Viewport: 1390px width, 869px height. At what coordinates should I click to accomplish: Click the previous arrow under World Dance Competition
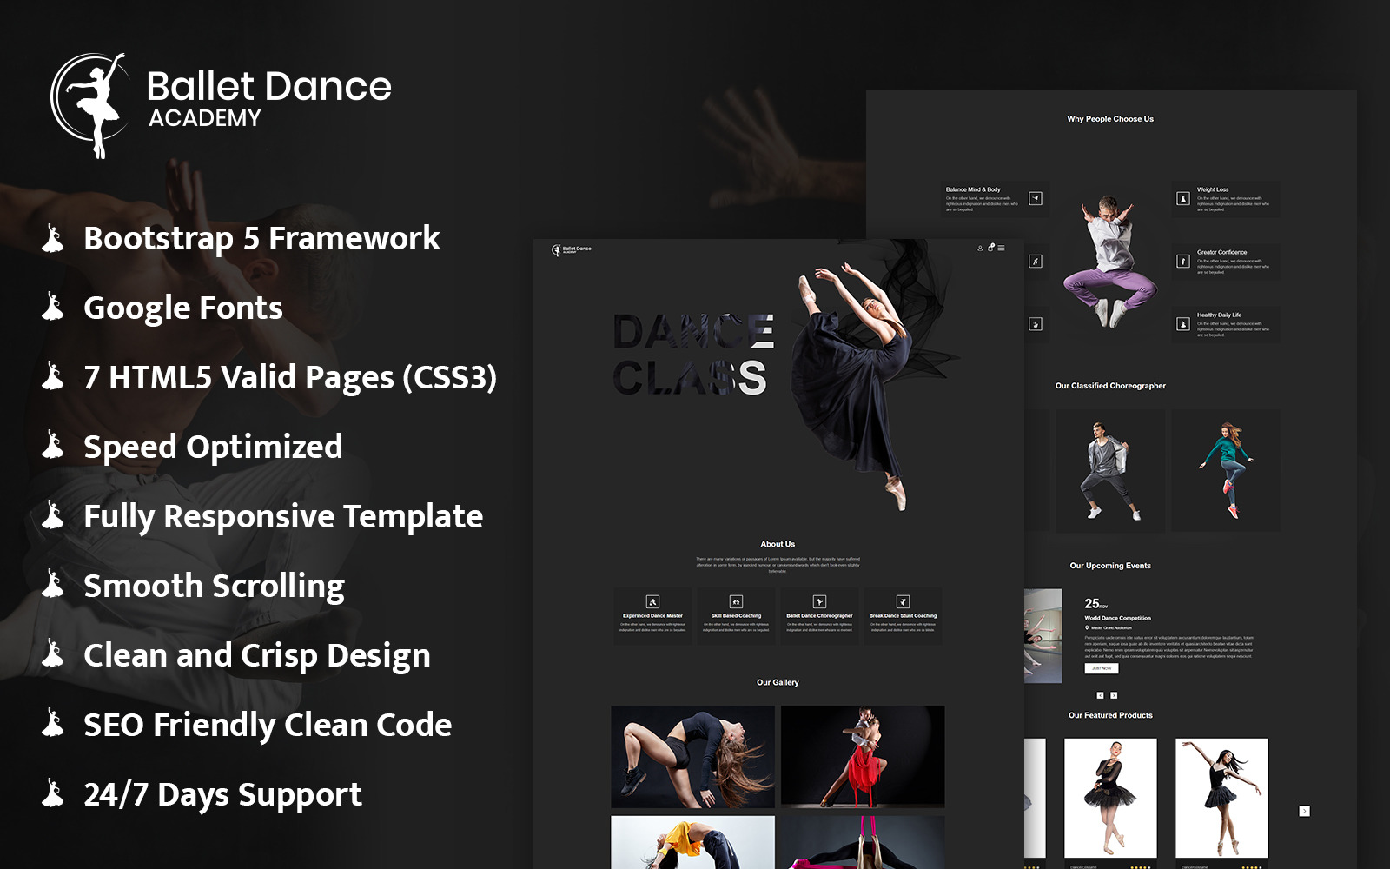coord(1100,695)
